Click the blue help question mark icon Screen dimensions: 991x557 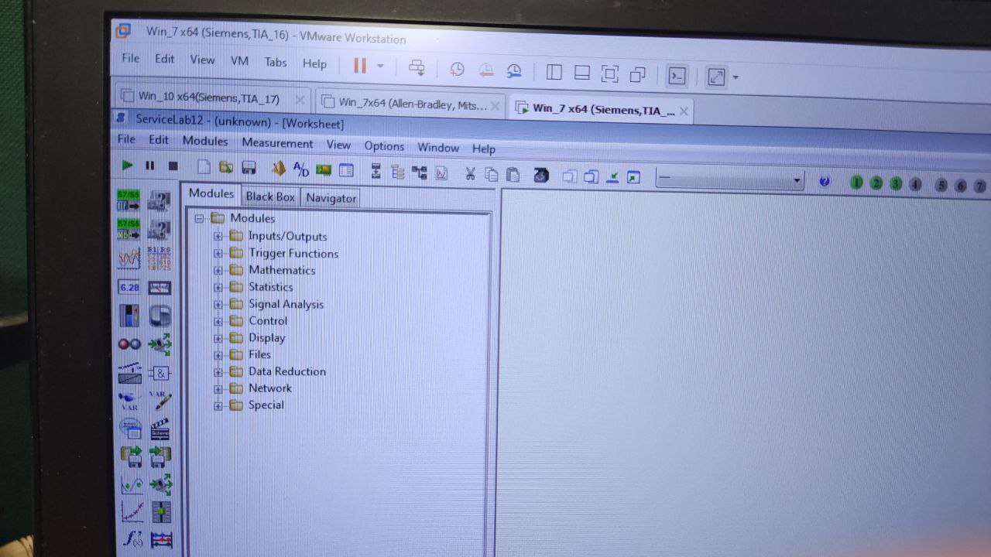click(x=824, y=181)
